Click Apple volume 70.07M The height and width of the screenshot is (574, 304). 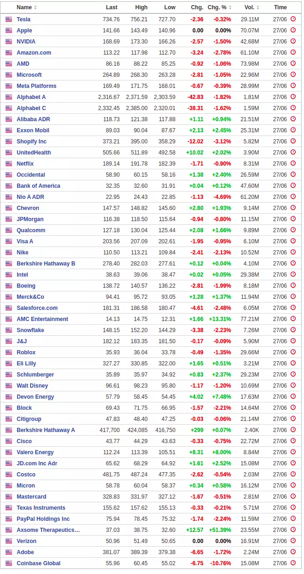250,31
